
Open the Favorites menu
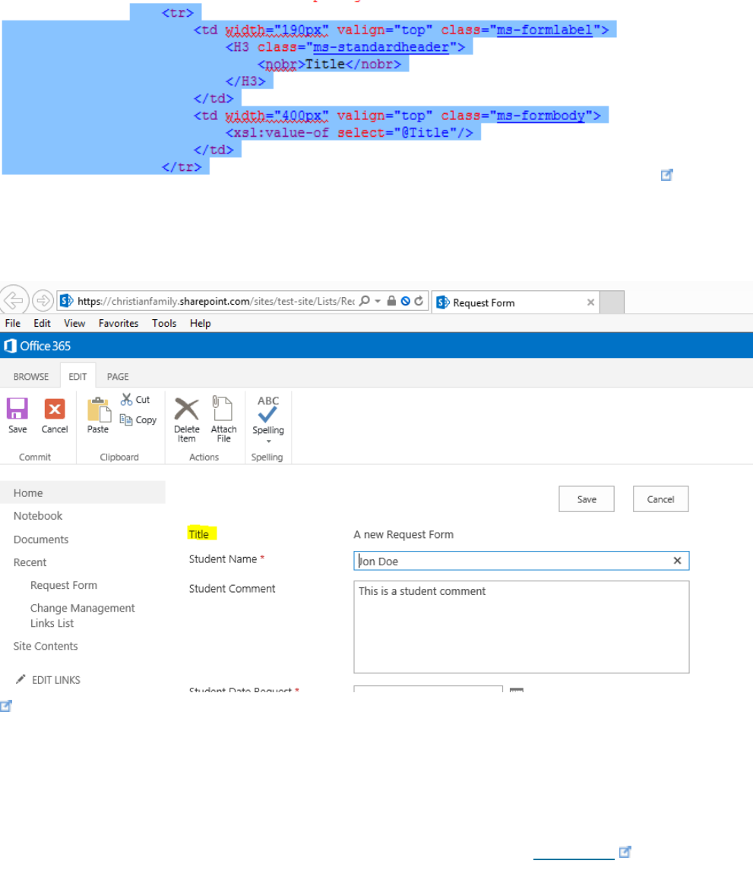[x=119, y=323]
